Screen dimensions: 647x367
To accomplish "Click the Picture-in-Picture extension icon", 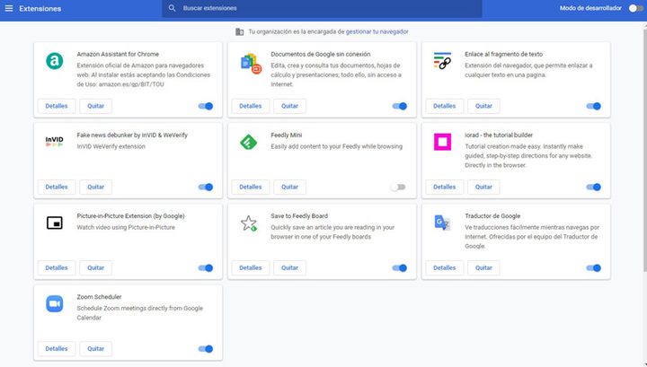I will click(x=55, y=223).
